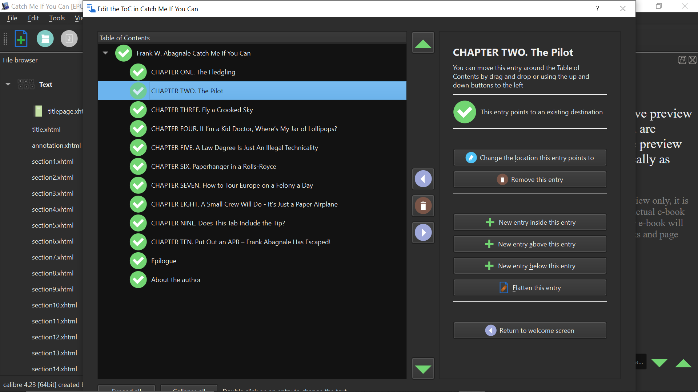This screenshot has height=392, width=698.
Task: Open section12.xhtml in File browser
Action: [x=55, y=337]
